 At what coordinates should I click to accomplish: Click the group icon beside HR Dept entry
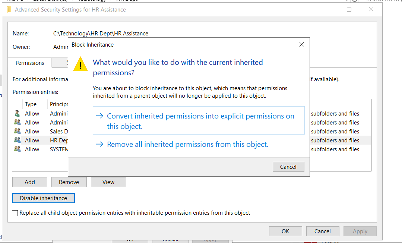click(17, 141)
